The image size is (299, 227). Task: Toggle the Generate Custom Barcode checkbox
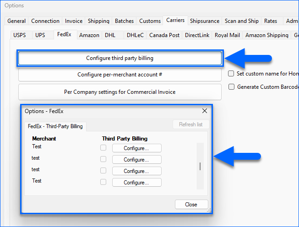coord(231,86)
